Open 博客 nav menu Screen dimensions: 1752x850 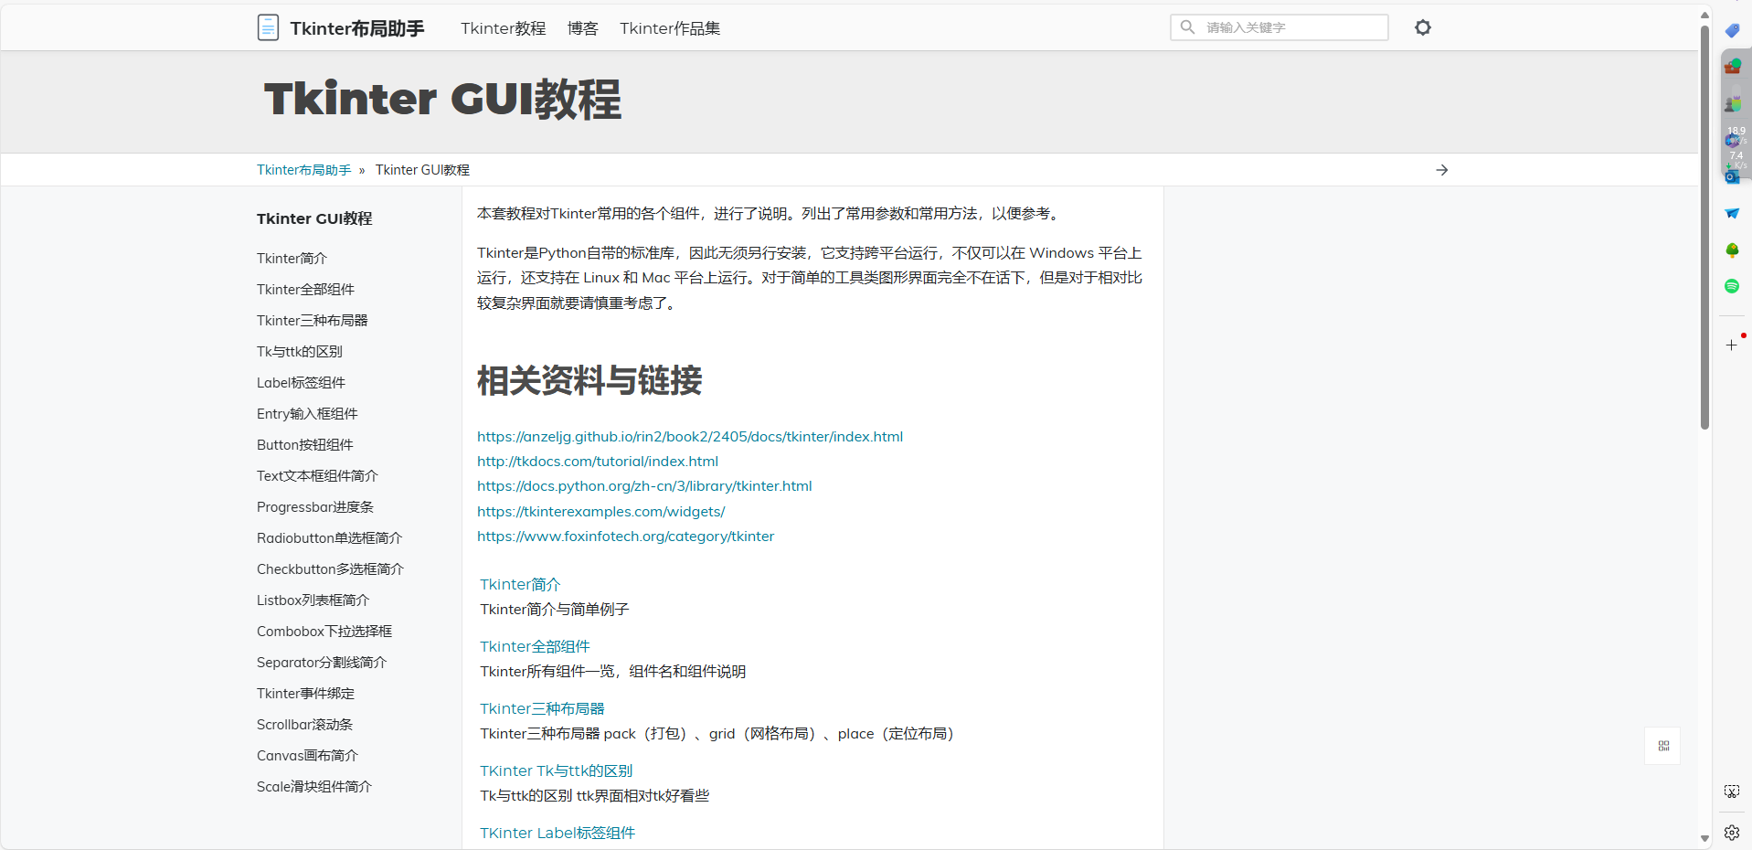click(583, 28)
